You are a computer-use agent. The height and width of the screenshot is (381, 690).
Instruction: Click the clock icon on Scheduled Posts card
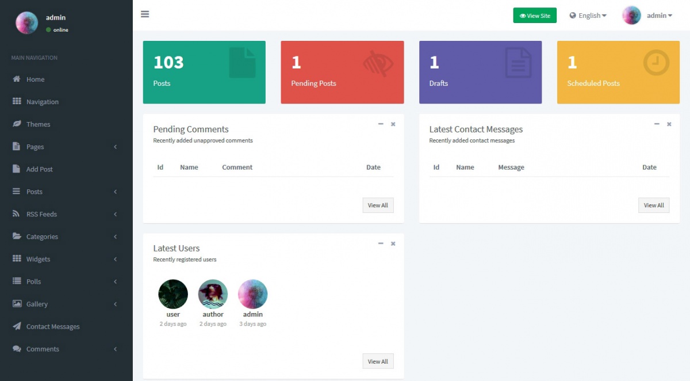[656, 63]
